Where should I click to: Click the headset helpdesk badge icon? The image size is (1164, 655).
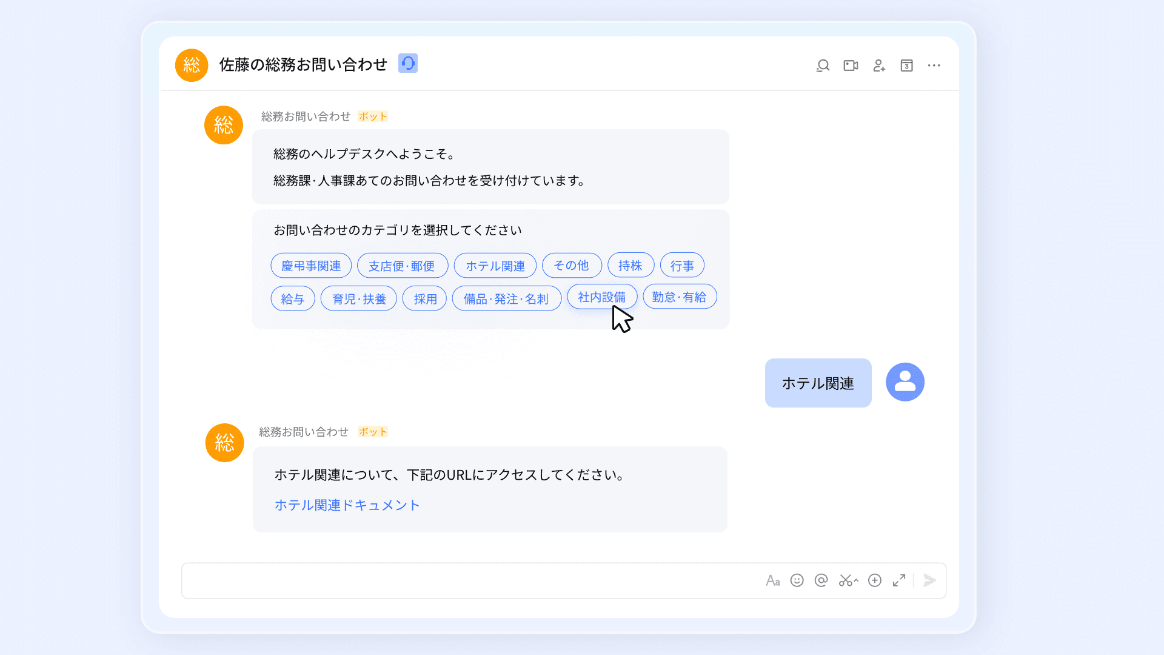(x=408, y=63)
